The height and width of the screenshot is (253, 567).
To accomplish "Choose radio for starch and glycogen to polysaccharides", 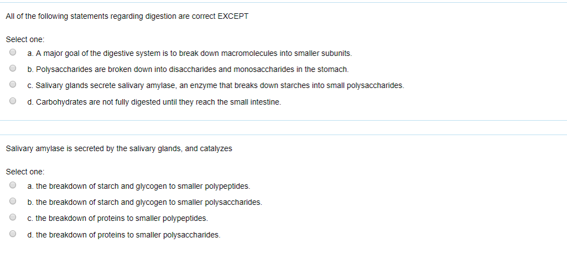I will [12, 202].
